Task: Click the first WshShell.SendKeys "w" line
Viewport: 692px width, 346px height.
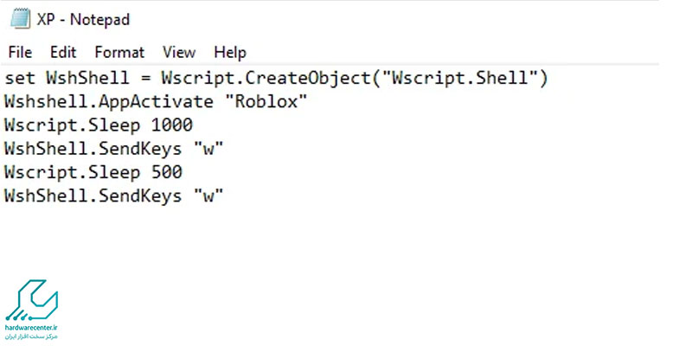Action: pos(114,149)
